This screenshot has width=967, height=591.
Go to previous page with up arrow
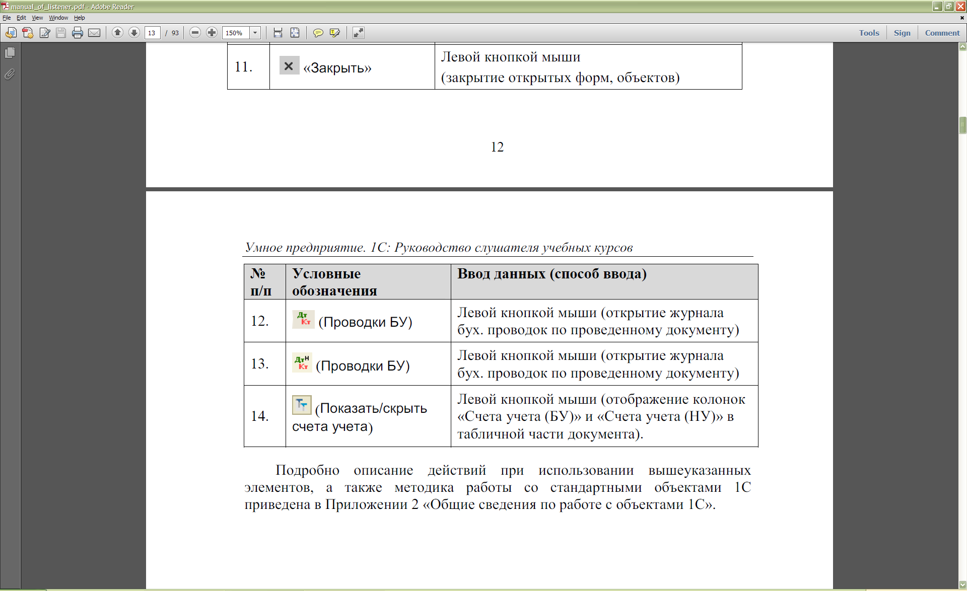(117, 33)
